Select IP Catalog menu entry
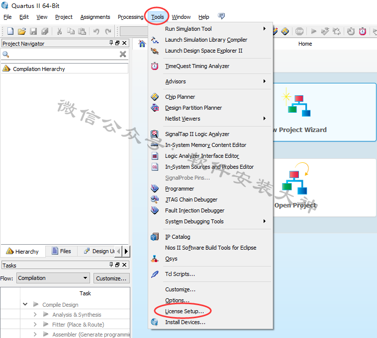This screenshot has height=338, width=377. click(x=210, y=237)
